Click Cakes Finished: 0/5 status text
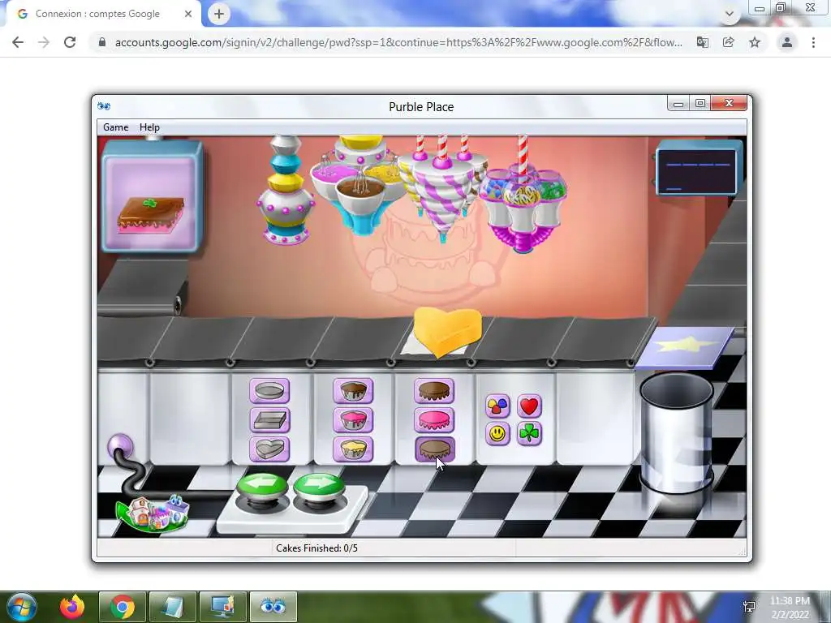Screen dimensions: 831x623 [x=316, y=548]
